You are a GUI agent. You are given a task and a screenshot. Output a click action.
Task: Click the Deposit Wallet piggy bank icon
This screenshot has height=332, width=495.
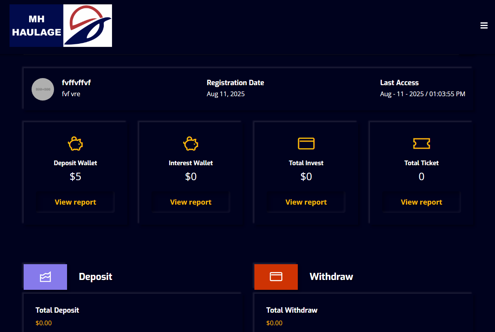click(x=75, y=144)
